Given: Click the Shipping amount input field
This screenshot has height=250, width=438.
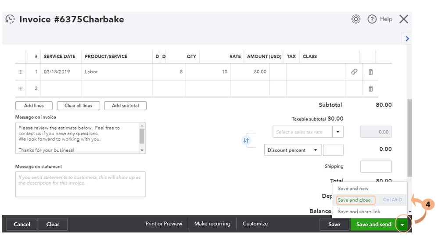Looking at the screenshot, I should [x=376, y=167].
